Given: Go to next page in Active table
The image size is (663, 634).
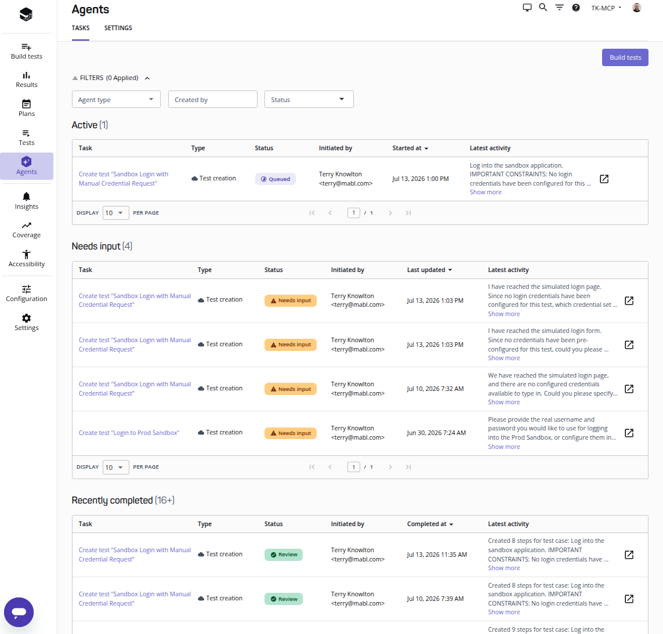Looking at the screenshot, I should click(390, 213).
